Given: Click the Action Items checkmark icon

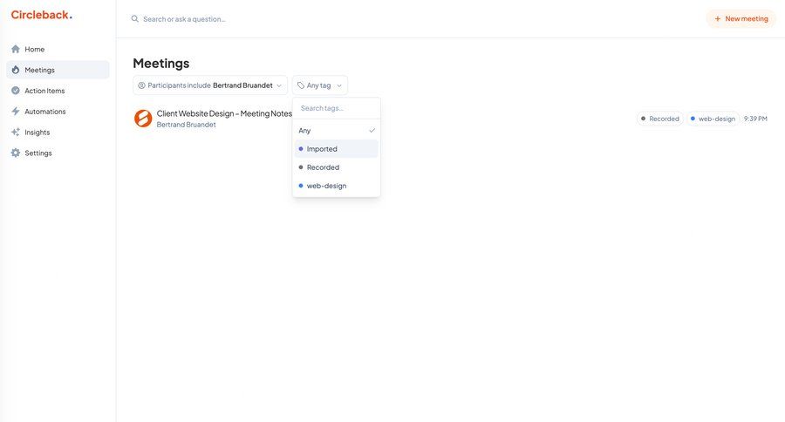Looking at the screenshot, I should 16,91.
